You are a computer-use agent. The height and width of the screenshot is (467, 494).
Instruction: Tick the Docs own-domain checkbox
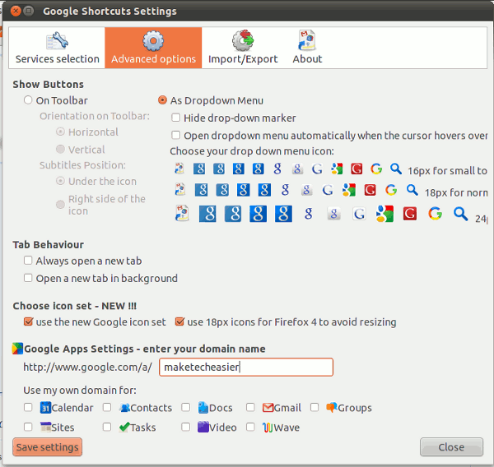point(186,407)
